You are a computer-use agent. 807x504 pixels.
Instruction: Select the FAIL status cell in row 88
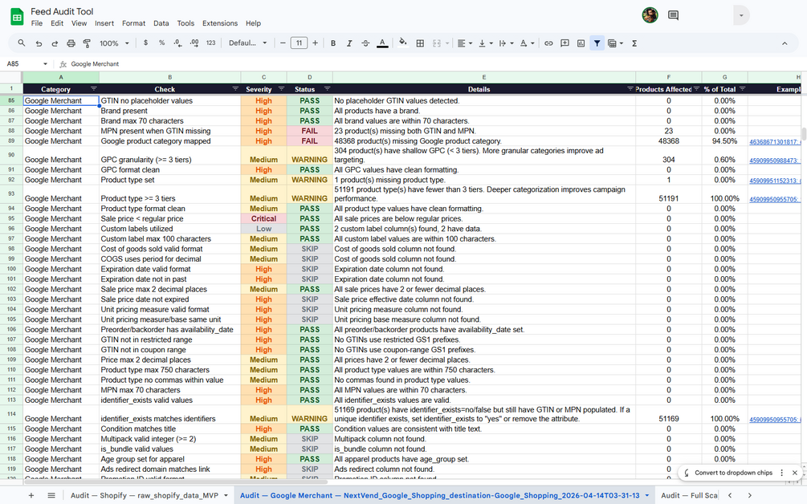coord(309,131)
